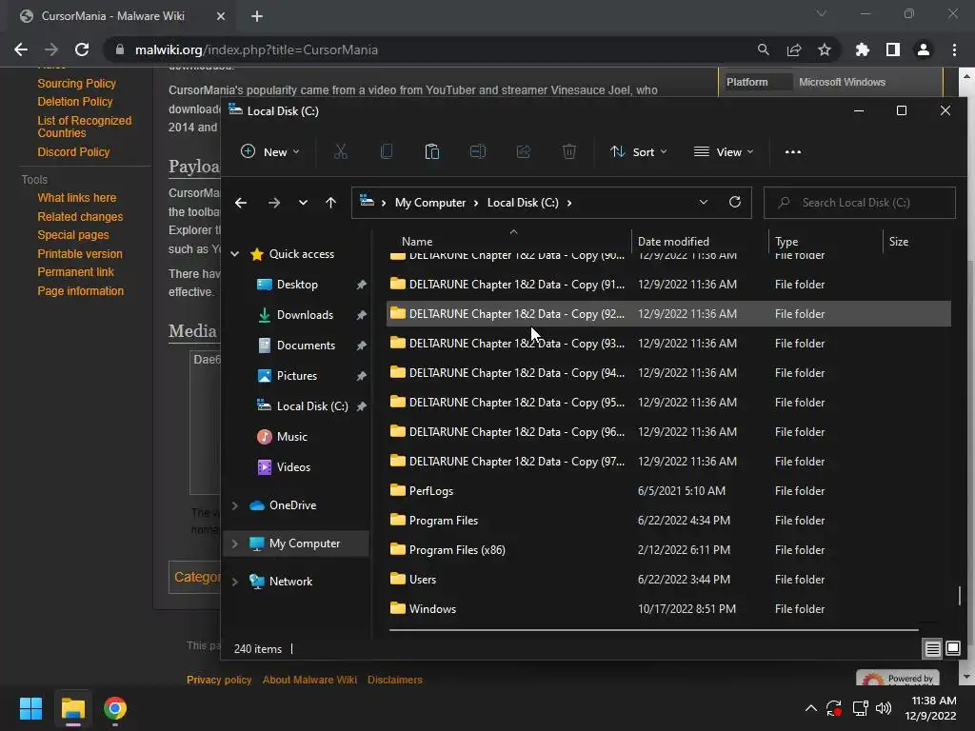This screenshot has height=731, width=975.
Task: Open What links here wiki link
Action: pos(76,198)
